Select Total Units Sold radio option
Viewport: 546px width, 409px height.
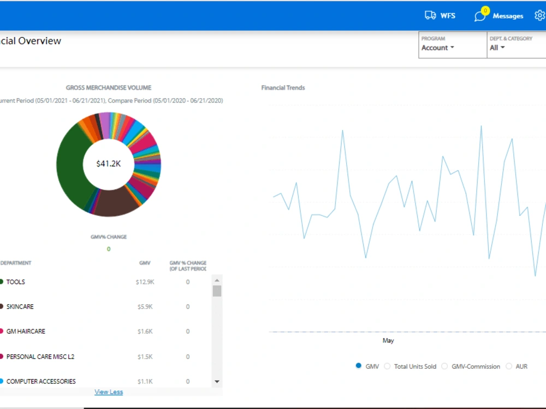tap(387, 366)
